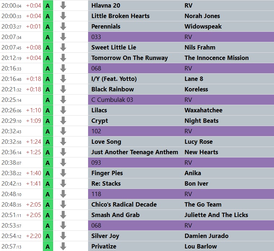Click the artist name Night Beats

pos(201,121)
